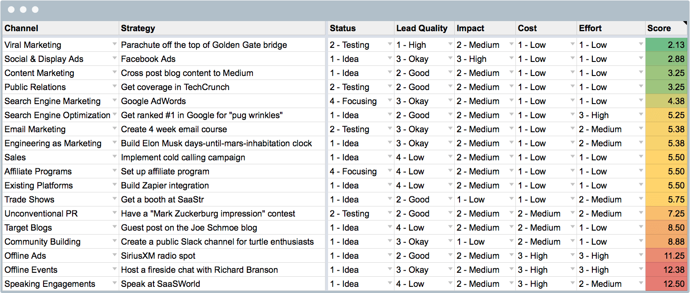Open Status dropdown arrow in Engineering as Marketing row
The height and width of the screenshot is (293, 690).
click(390, 142)
